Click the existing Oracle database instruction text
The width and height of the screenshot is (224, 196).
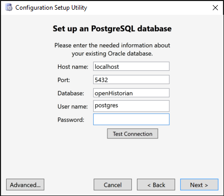[x=112, y=49]
